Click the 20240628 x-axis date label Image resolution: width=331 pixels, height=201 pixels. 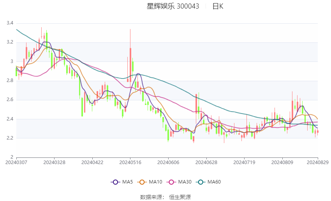(206, 163)
